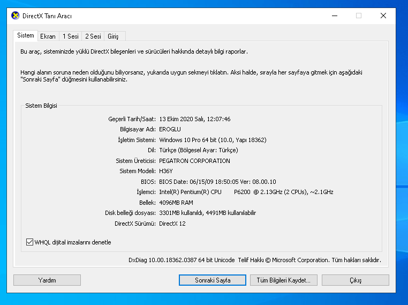Click the Disk belleği dosyası label
The height and width of the screenshot is (305, 408).
[x=130, y=213]
